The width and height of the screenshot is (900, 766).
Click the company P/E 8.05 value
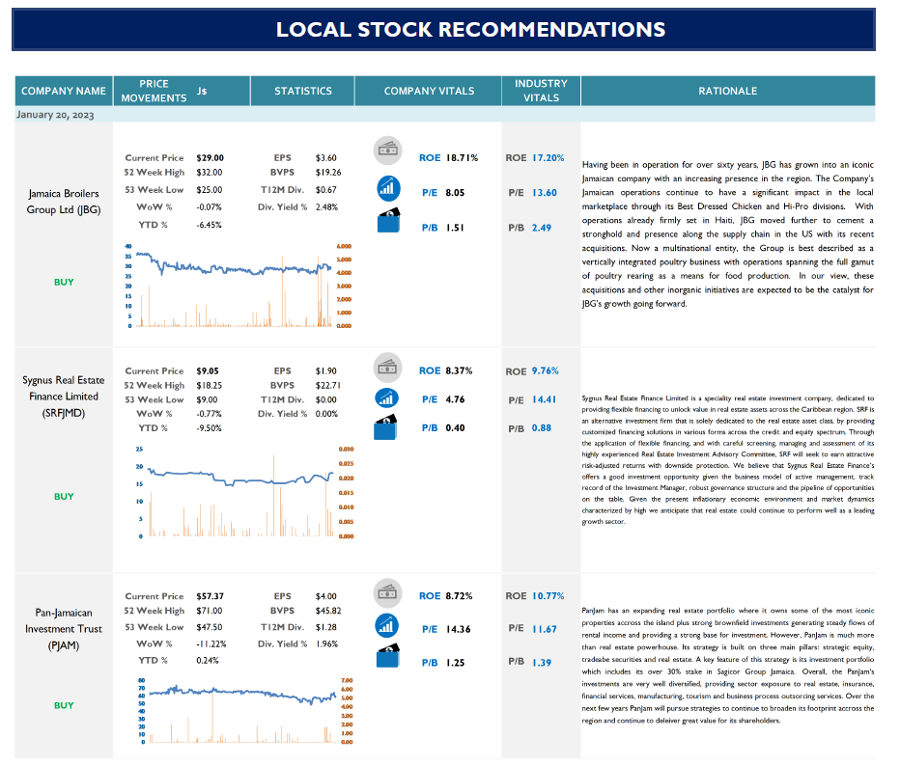coord(455,193)
